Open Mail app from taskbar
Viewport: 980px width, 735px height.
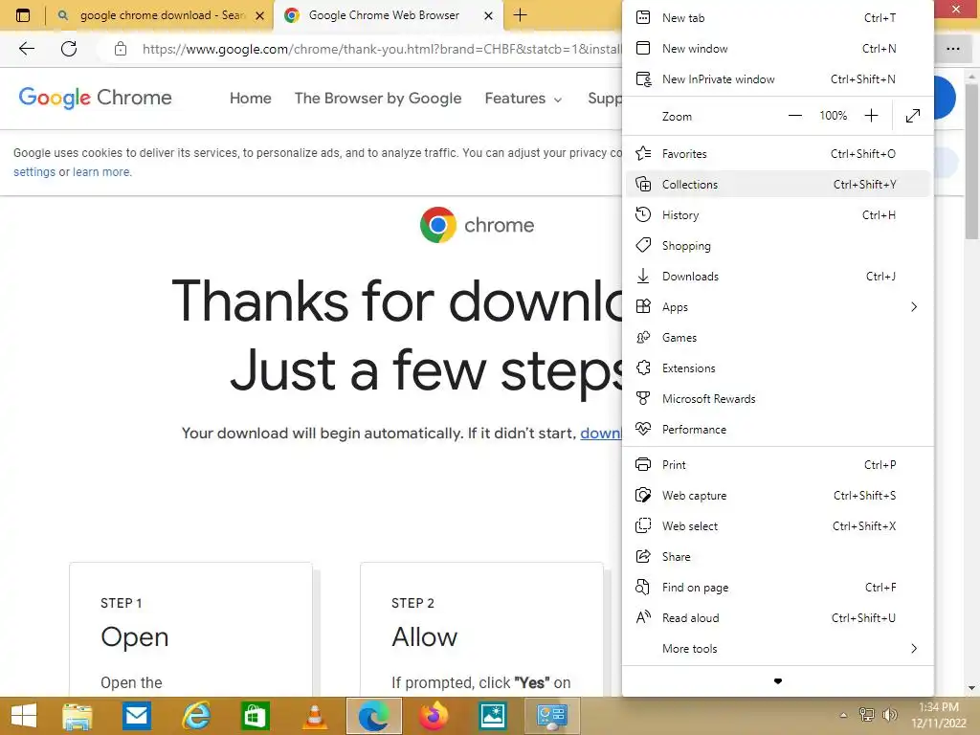coord(136,716)
